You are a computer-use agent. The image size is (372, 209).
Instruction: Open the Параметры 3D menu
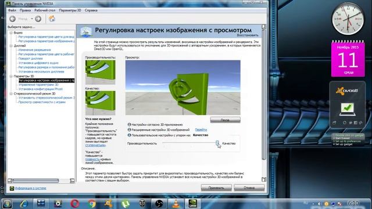tap(70, 10)
